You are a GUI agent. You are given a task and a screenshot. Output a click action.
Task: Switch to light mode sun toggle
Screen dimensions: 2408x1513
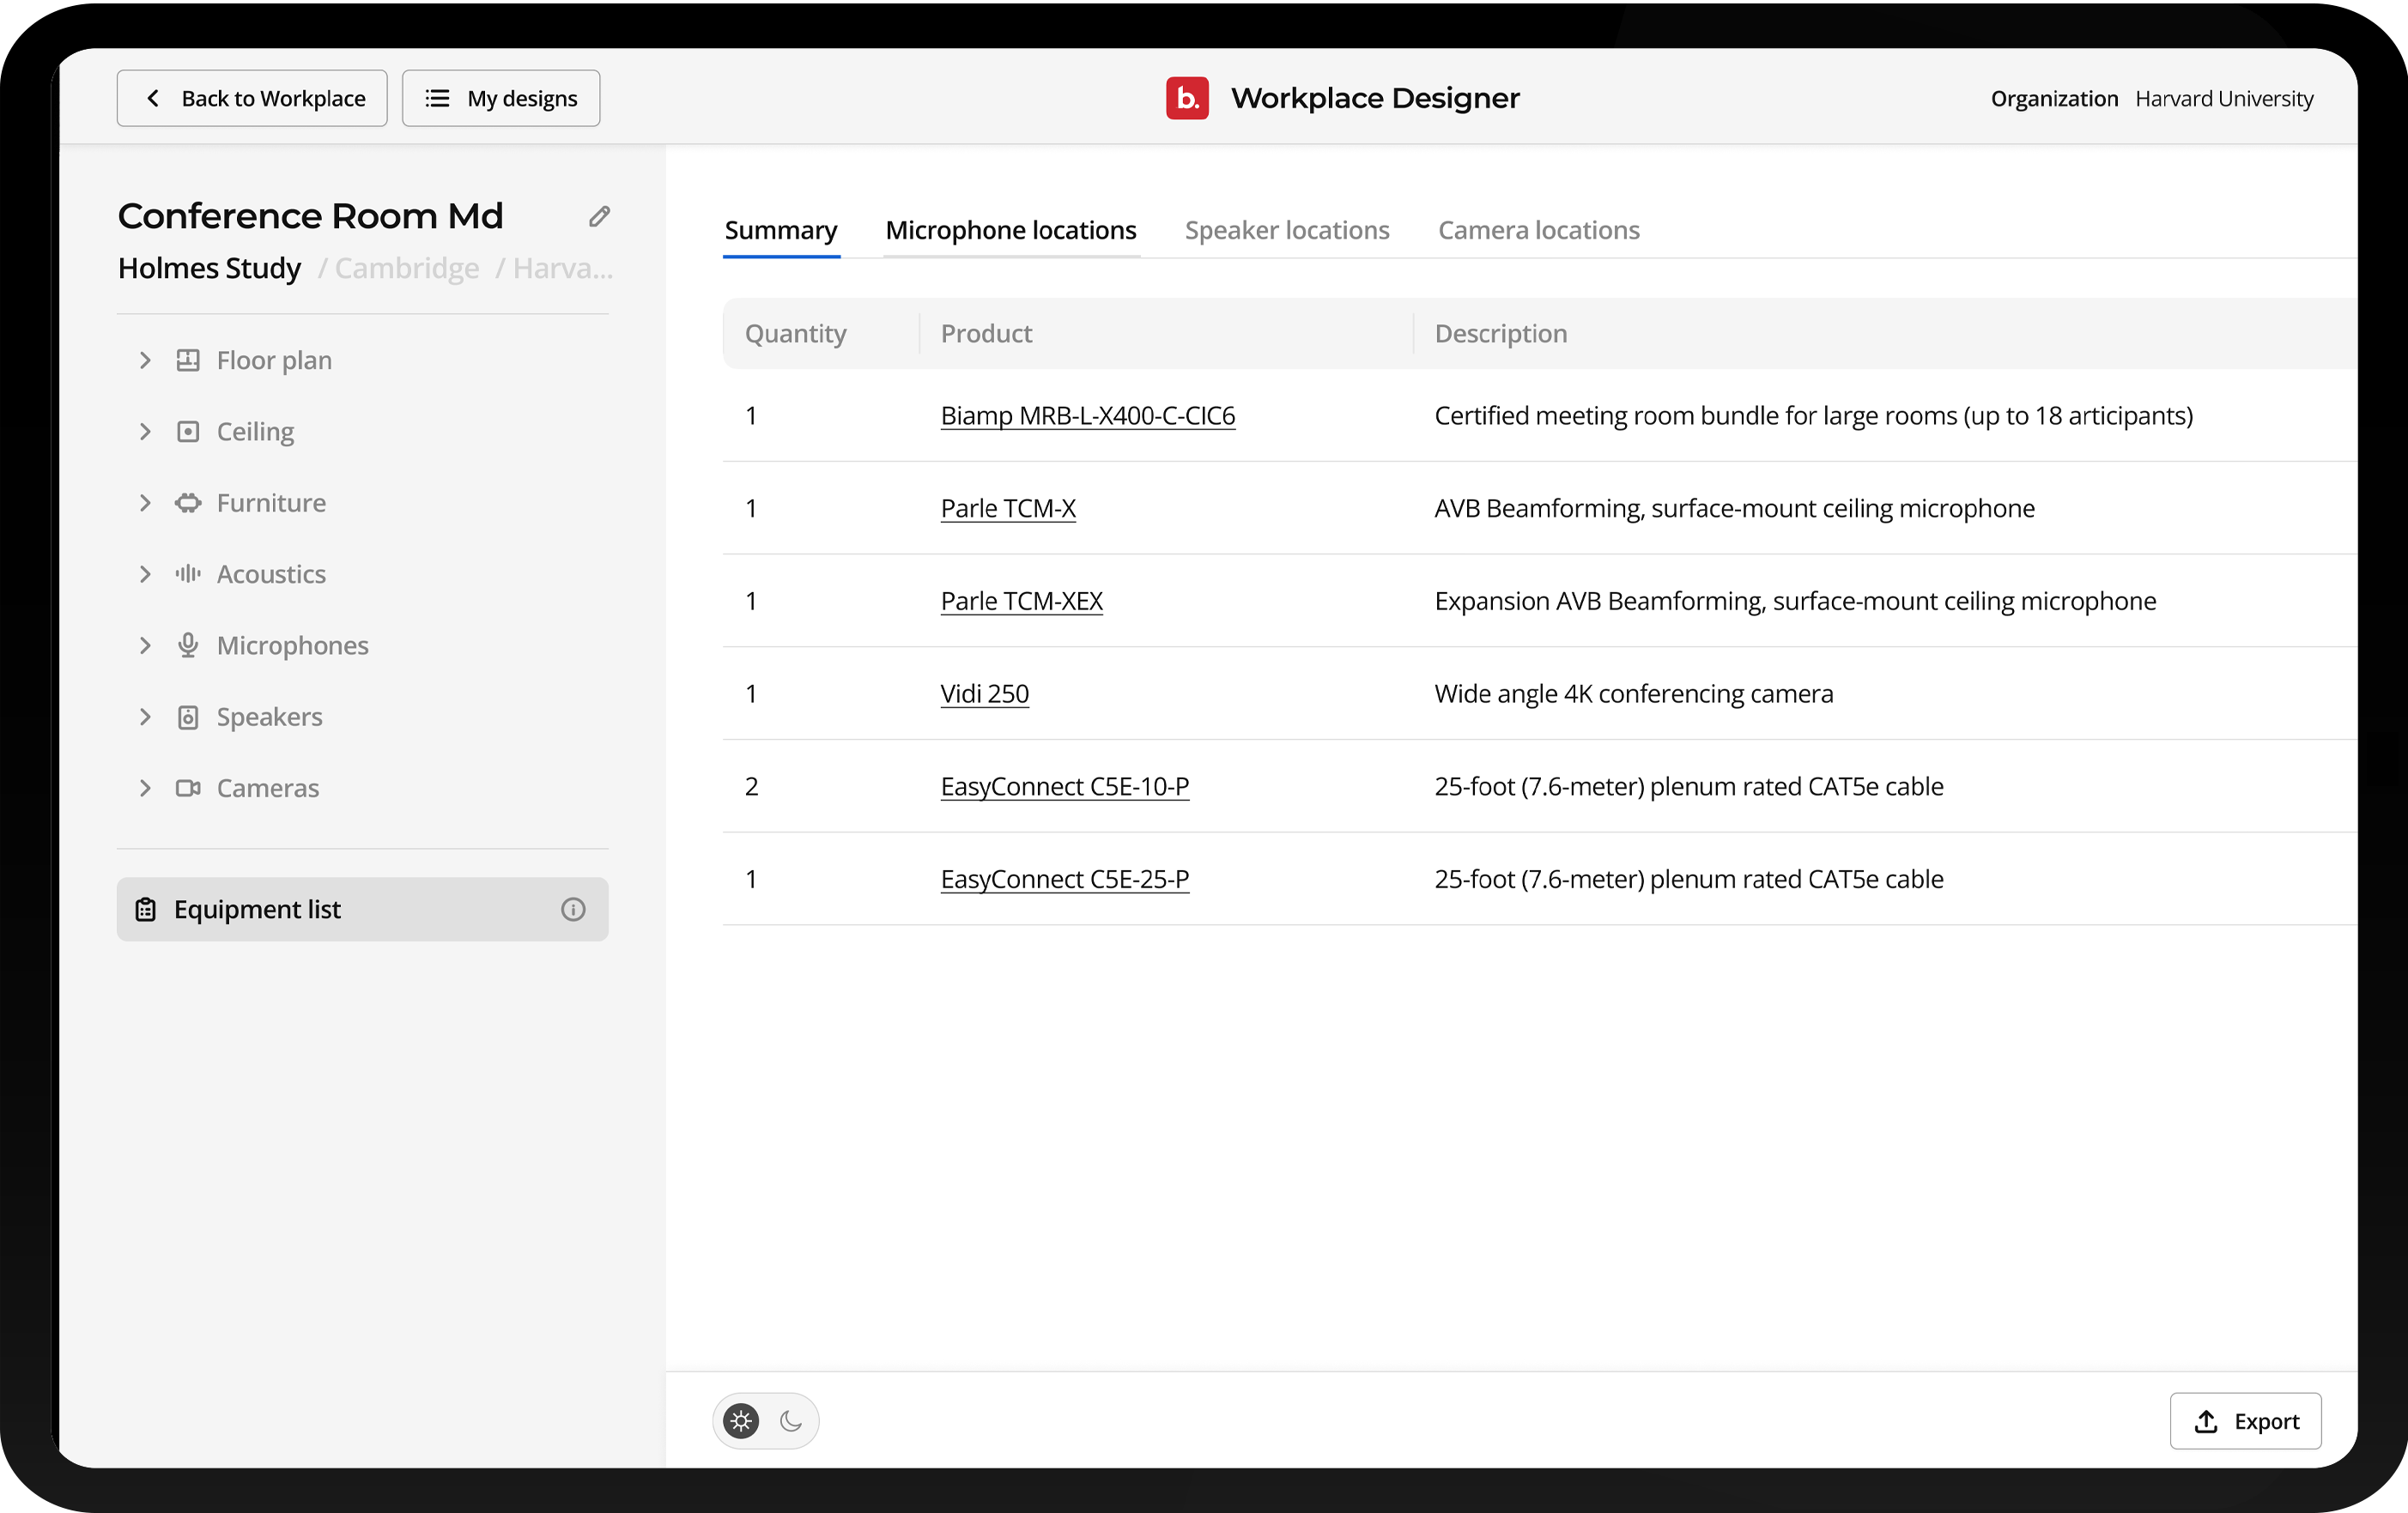tap(741, 1421)
